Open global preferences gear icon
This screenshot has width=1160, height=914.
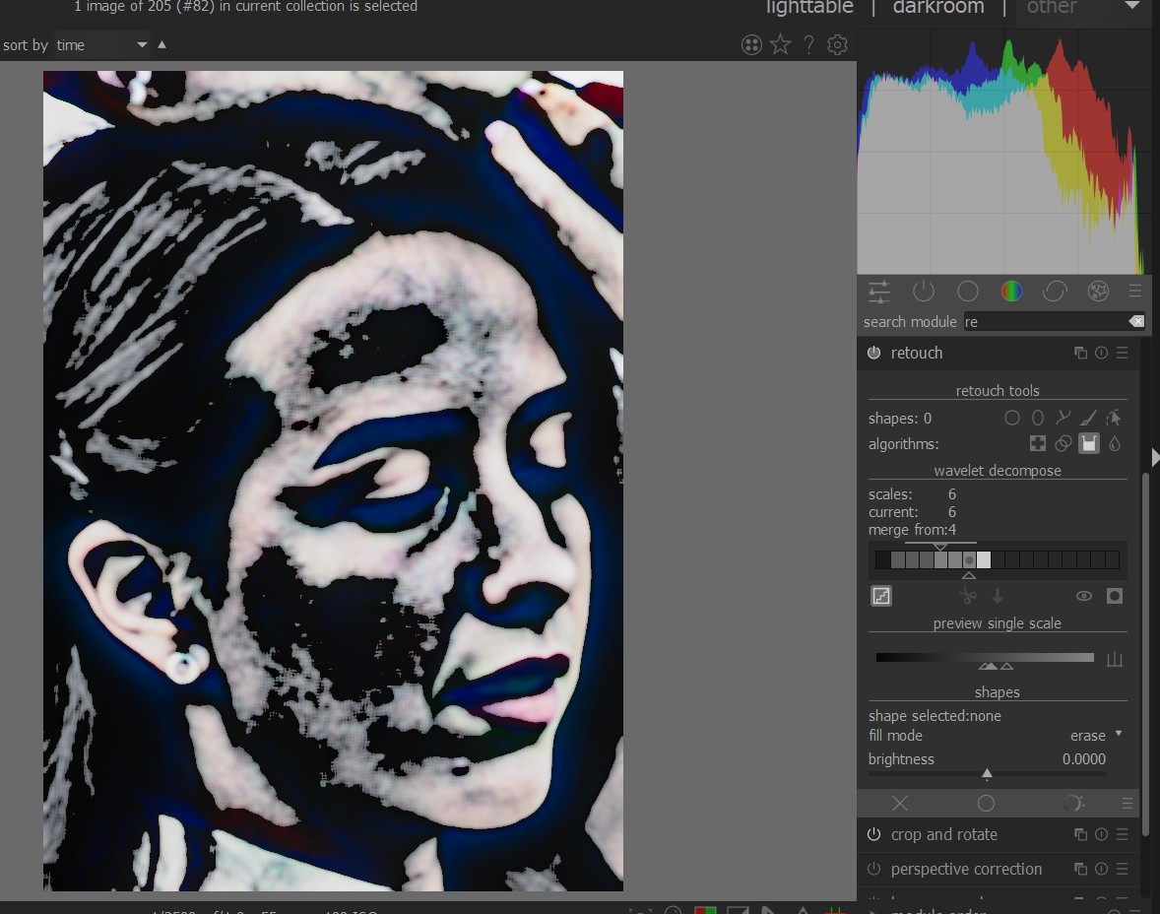pyautogui.click(x=837, y=45)
